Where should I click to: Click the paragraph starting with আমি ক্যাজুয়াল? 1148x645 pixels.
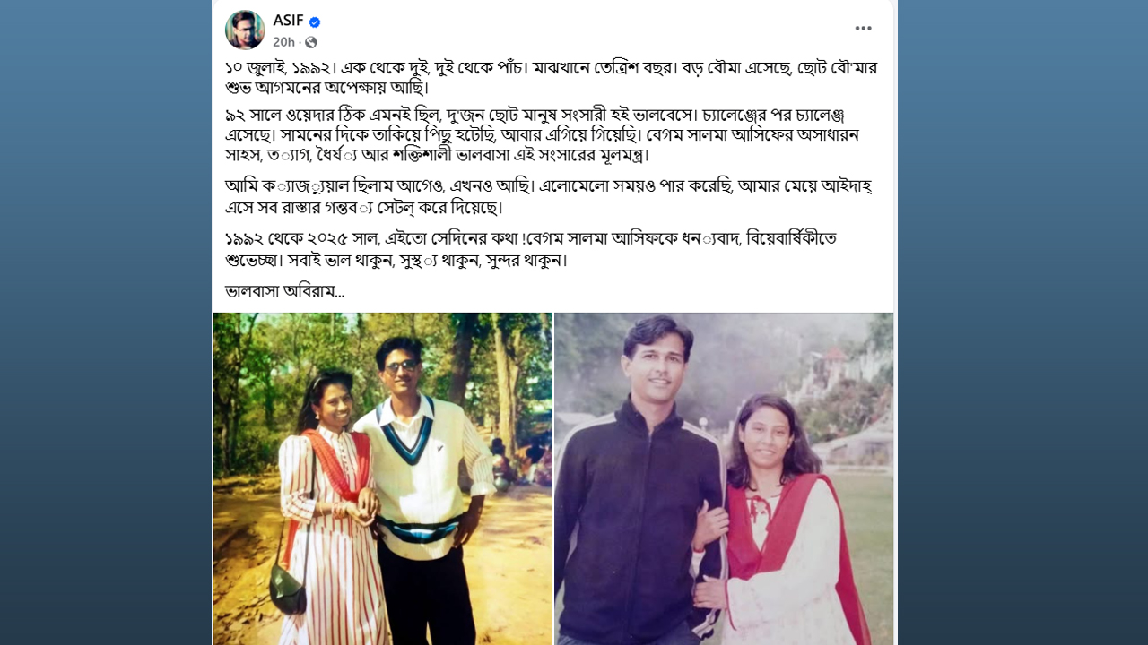(x=548, y=197)
